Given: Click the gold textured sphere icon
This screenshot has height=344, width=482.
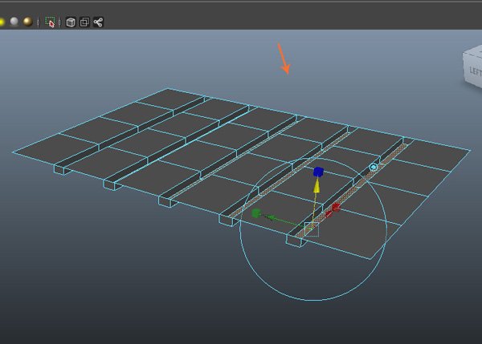Looking at the screenshot, I should pos(27,22).
